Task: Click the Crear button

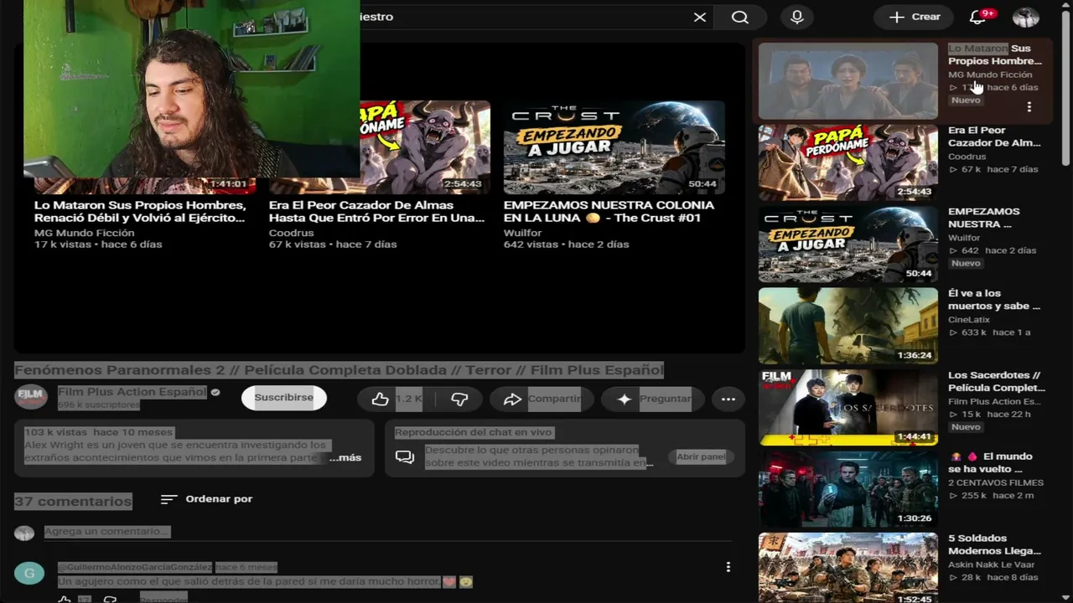Action: 915,17
